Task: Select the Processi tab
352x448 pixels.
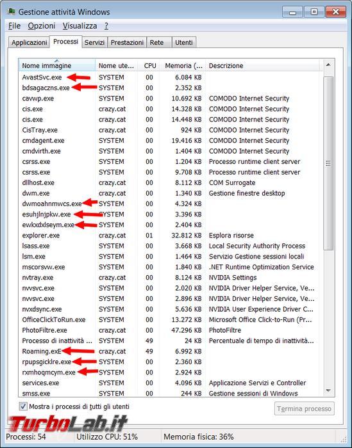Action: pos(66,42)
